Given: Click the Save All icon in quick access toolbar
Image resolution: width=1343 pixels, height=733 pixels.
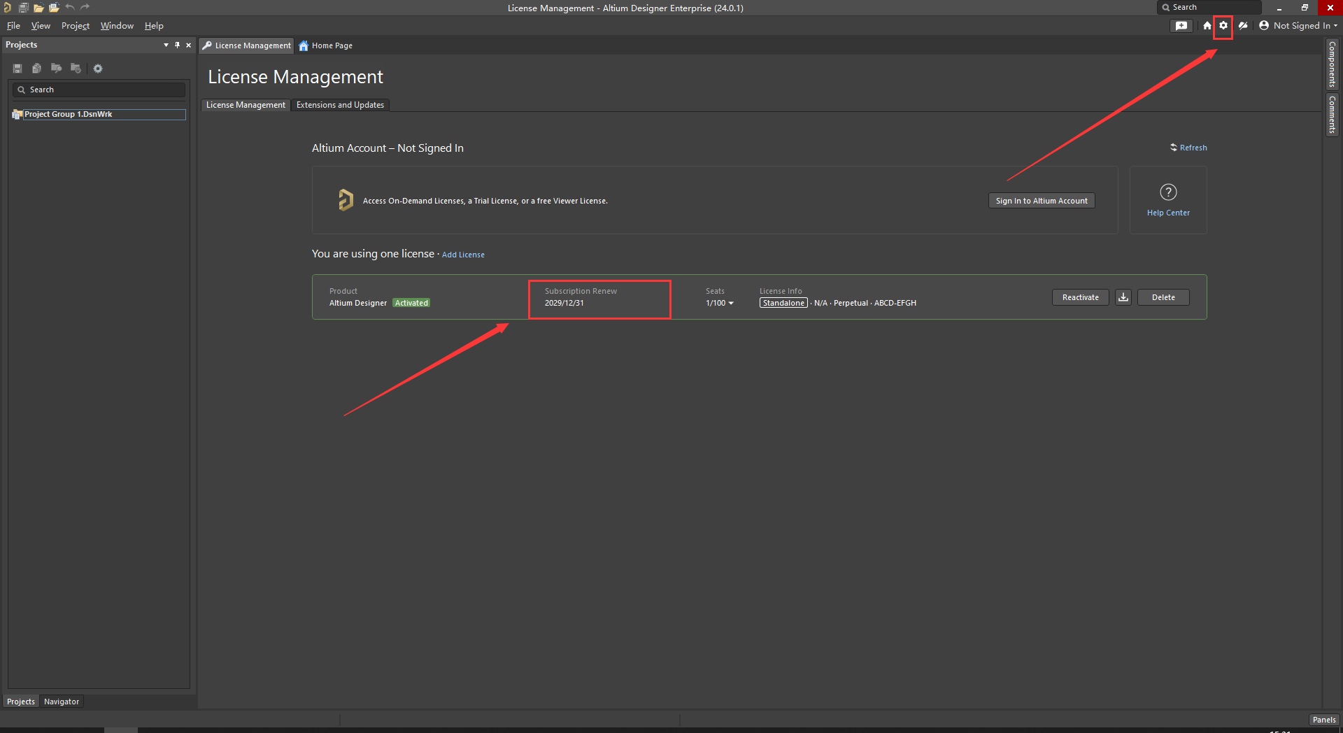Looking at the screenshot, I should [x=23, y=8].
